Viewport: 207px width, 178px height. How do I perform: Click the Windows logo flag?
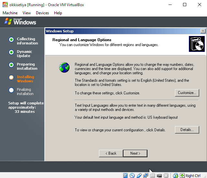tap(8, 21)
